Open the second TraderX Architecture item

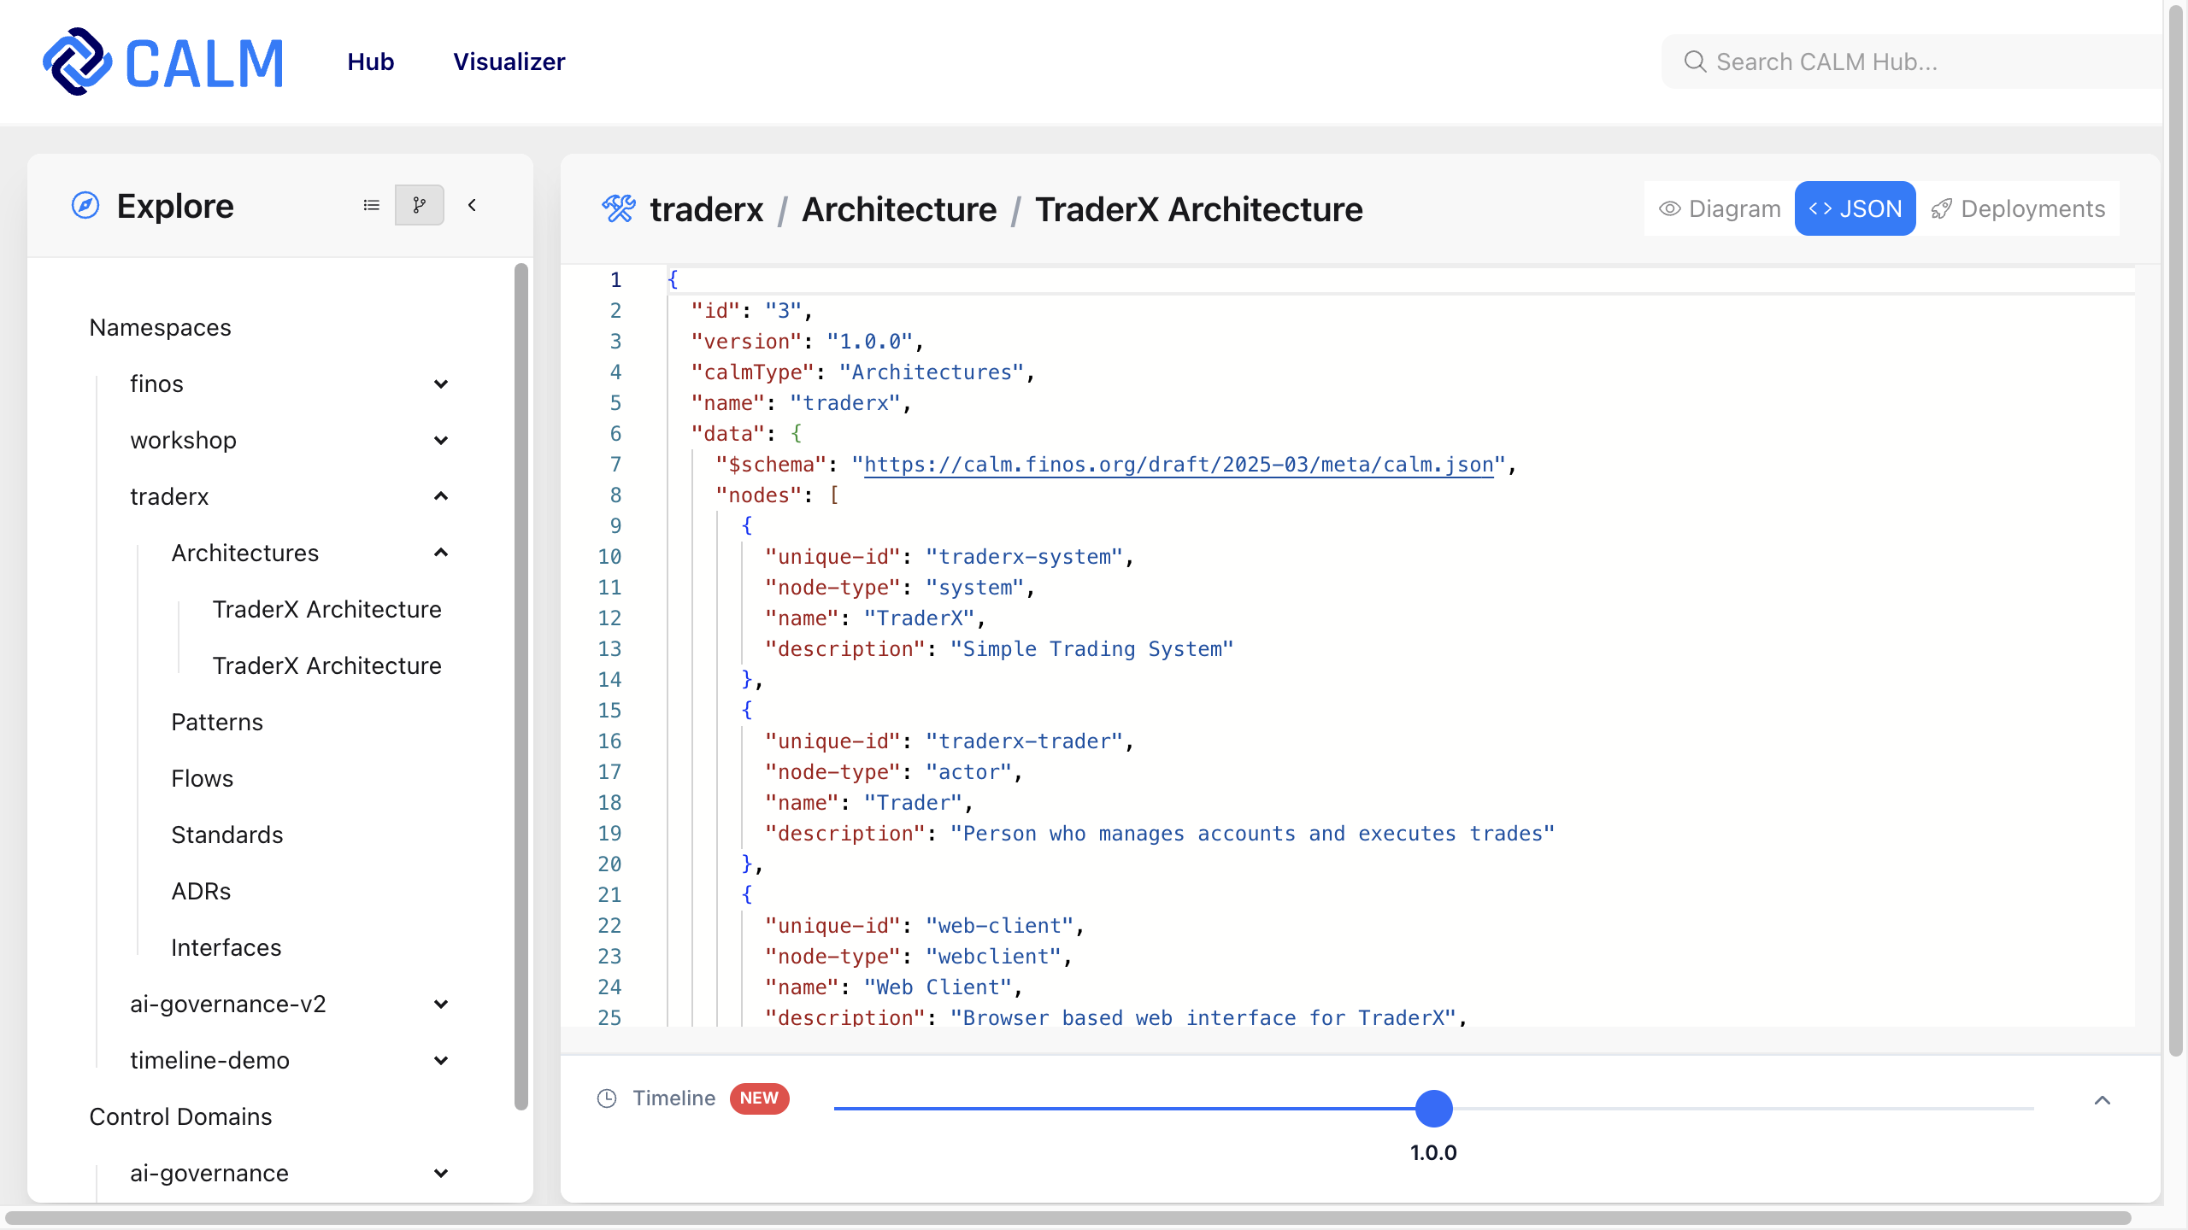coord(326,666)
